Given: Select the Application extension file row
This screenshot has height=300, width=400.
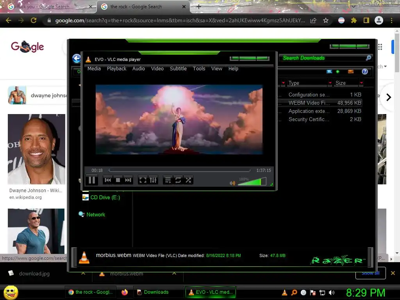Looking at the screenshot, I should click(x=320, y=111).
